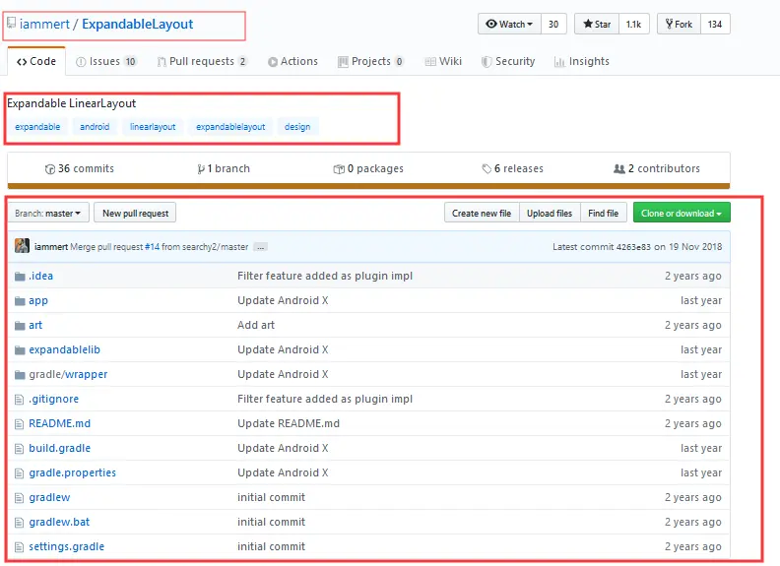Fork the ExpandableLayout repository
Image resolution: width=780 pixels, height=566 pixels.
pos(679,24)
